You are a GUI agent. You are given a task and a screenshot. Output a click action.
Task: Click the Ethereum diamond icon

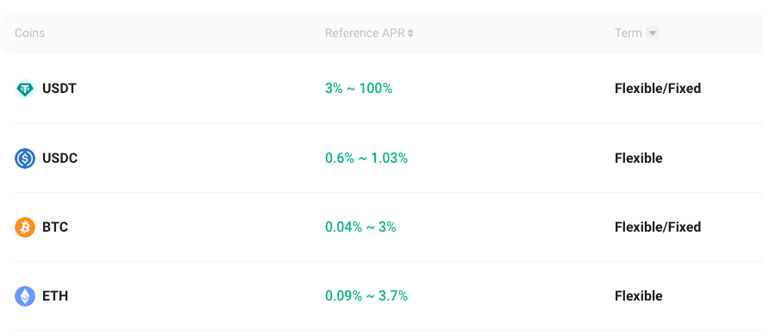coord(25,296)
